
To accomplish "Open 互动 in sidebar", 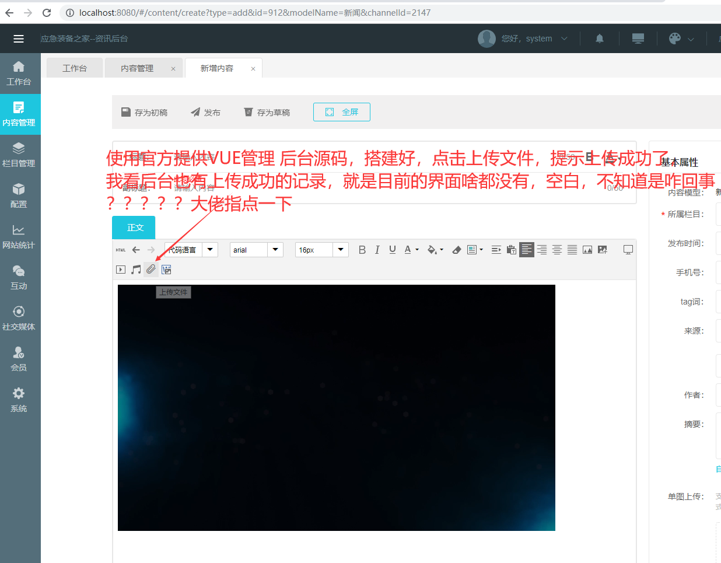I will tap(19, 278).
